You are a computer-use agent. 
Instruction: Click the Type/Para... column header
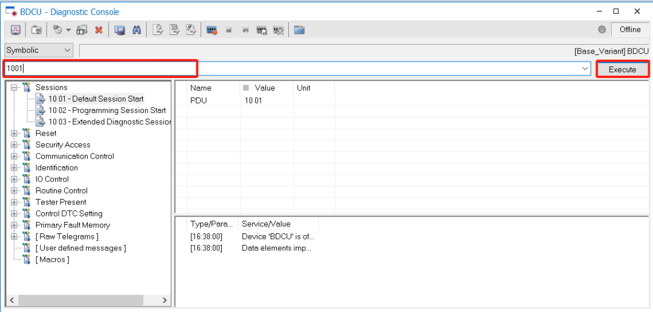coord(212,224)
